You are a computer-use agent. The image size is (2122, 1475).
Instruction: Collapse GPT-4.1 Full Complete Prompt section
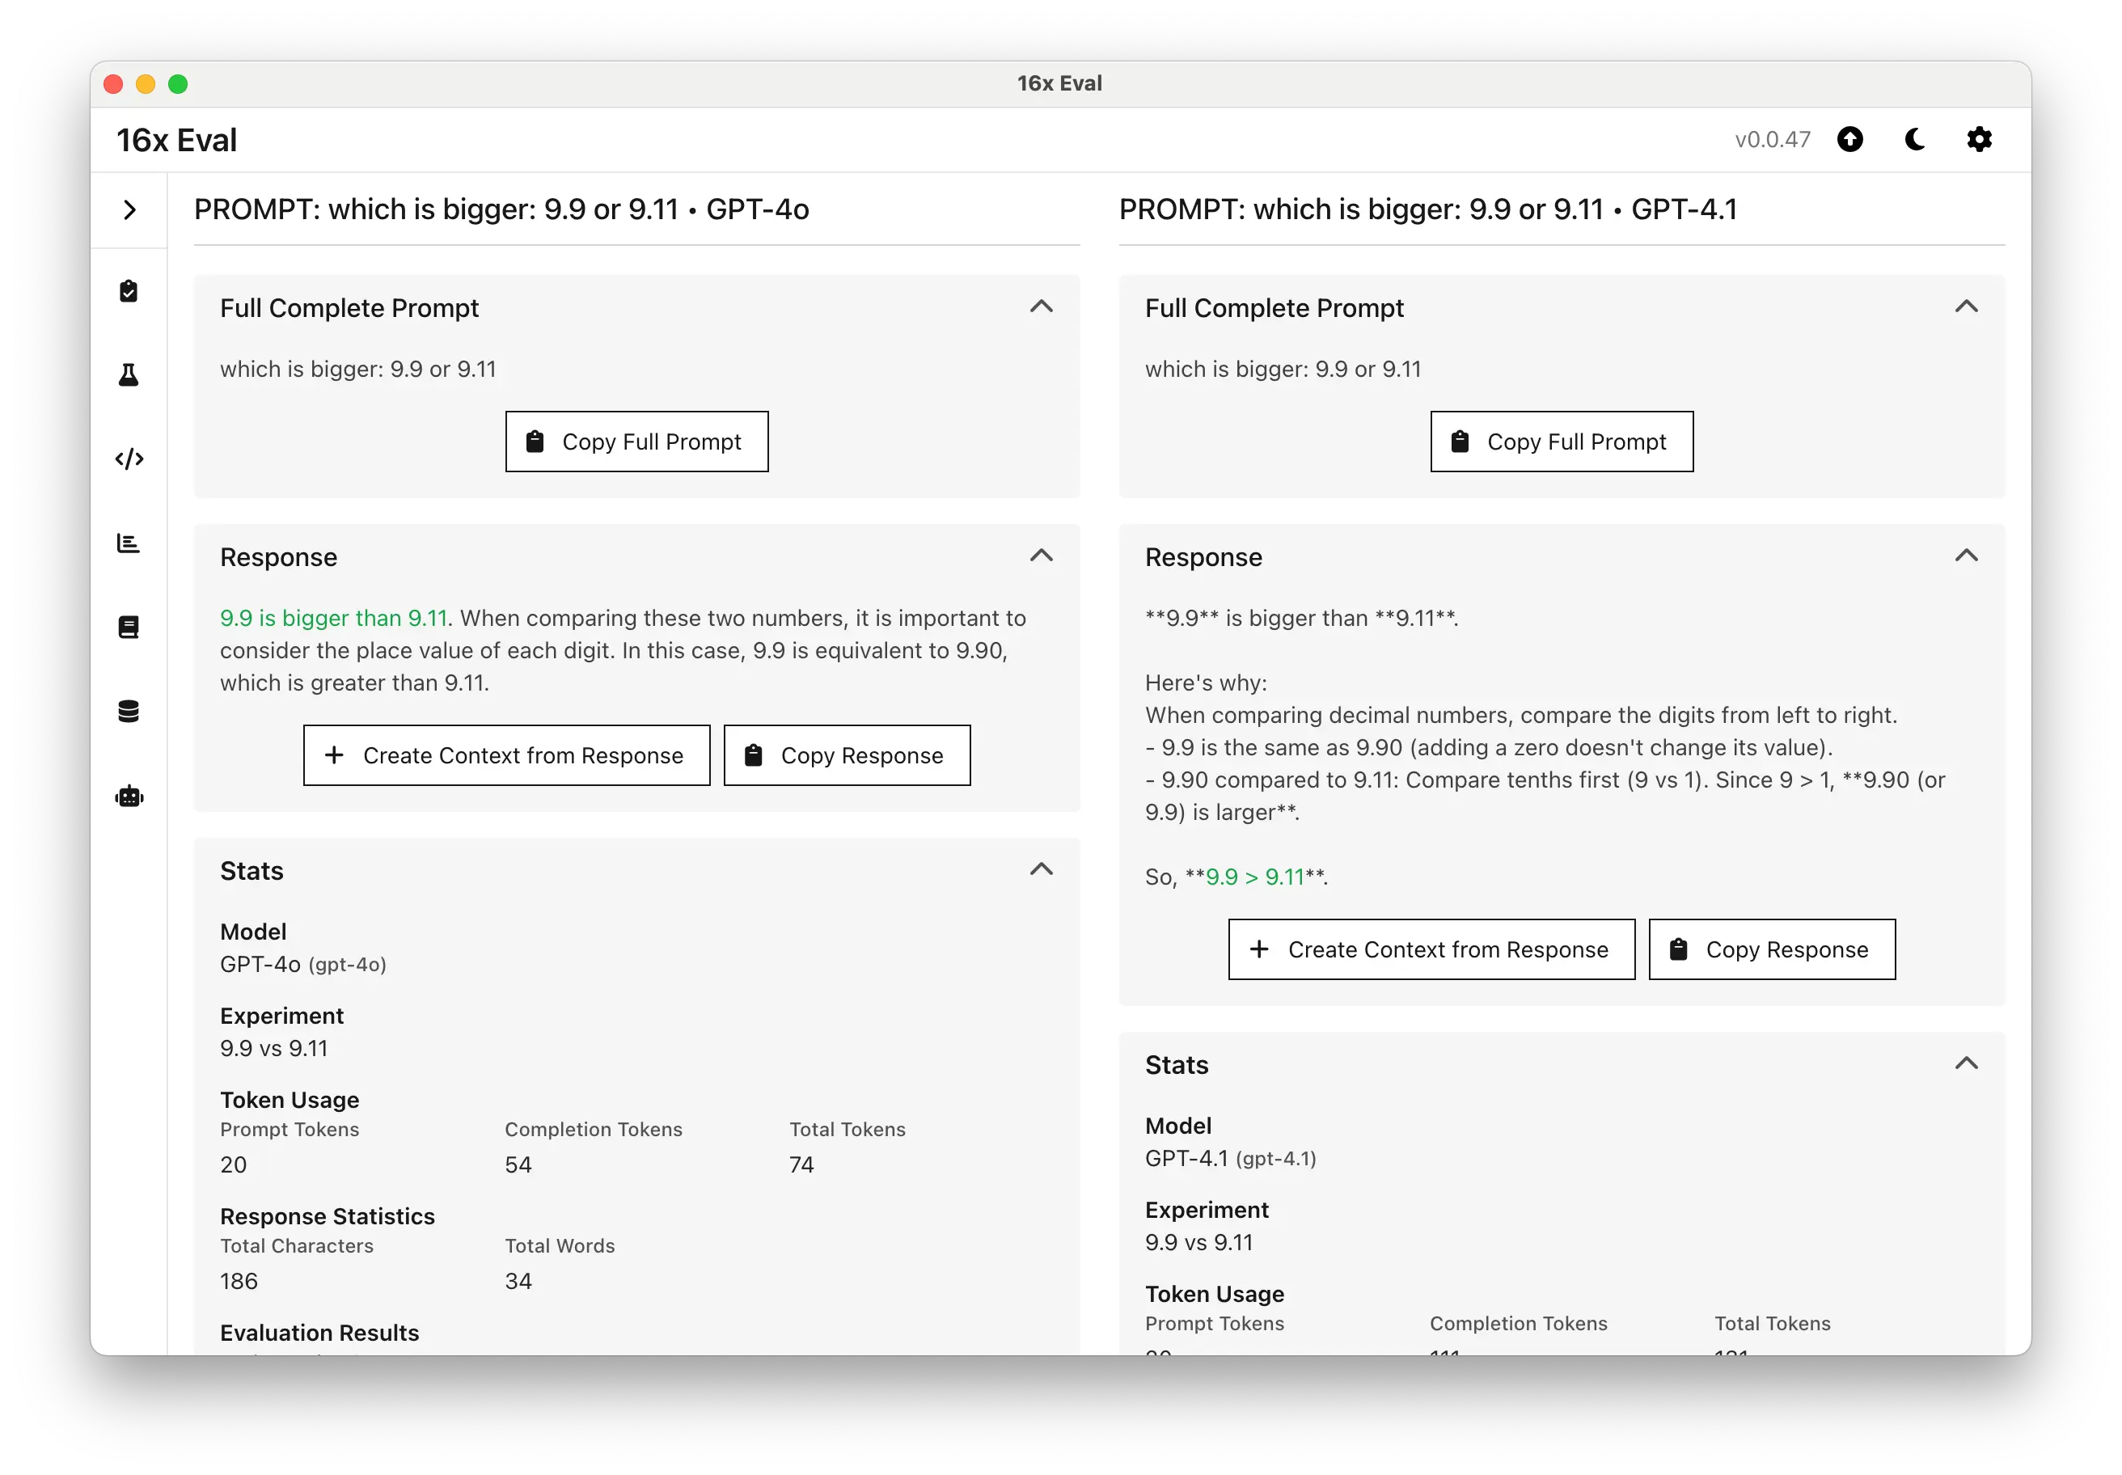[x=1967, y=306]
